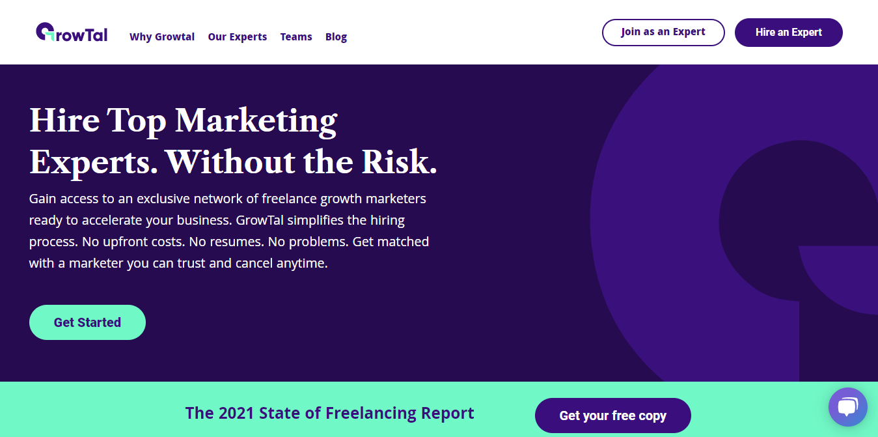Click "ready to accelerate your business" text
Image resolution: width=878 pixels, height=437 pixels.
(x=129, y=220)
